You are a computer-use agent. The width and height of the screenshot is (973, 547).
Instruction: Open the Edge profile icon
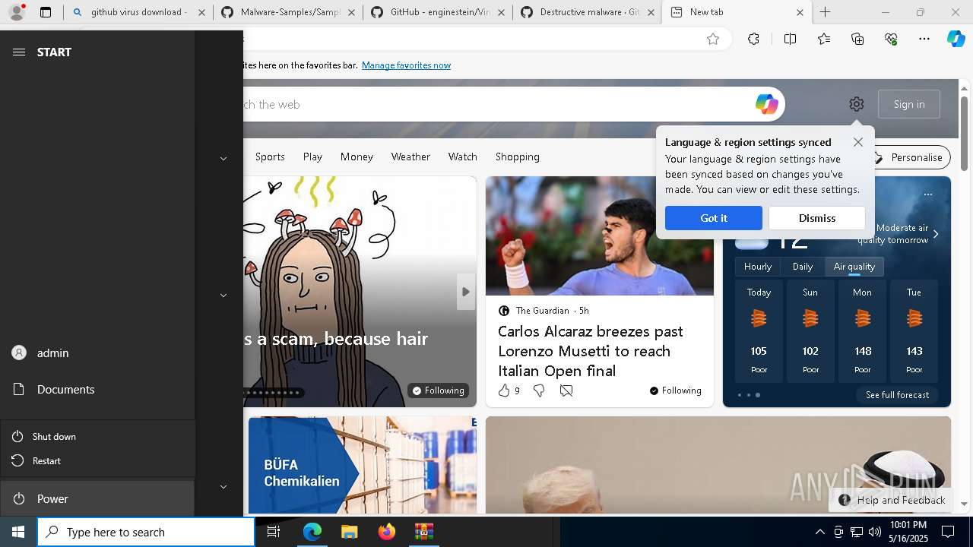point(17,11)
